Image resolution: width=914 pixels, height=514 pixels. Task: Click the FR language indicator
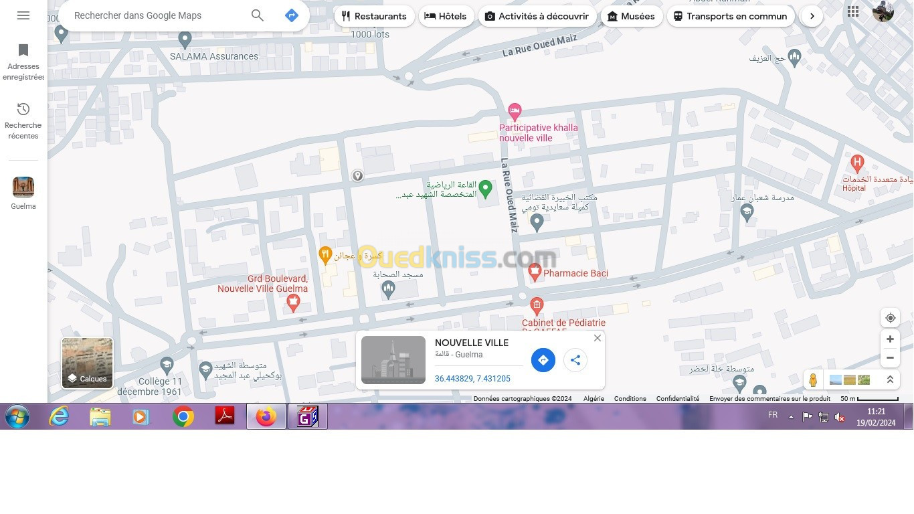(x=773, y=415)
